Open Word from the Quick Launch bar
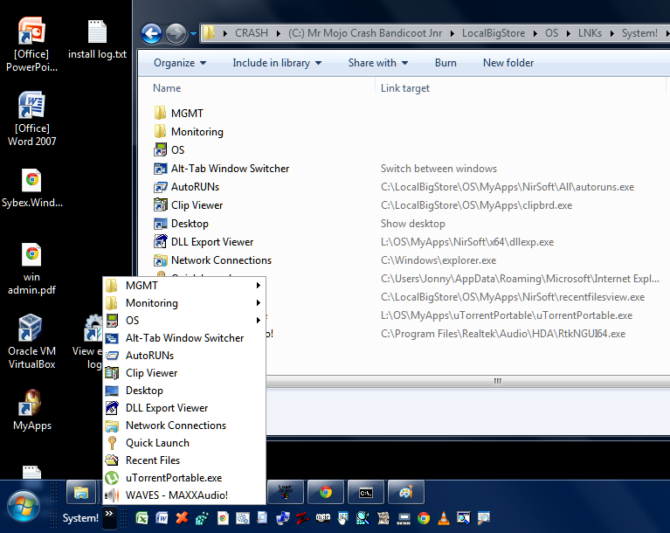The height and width of the screenshot is (533, 670). tap(162, 518)
